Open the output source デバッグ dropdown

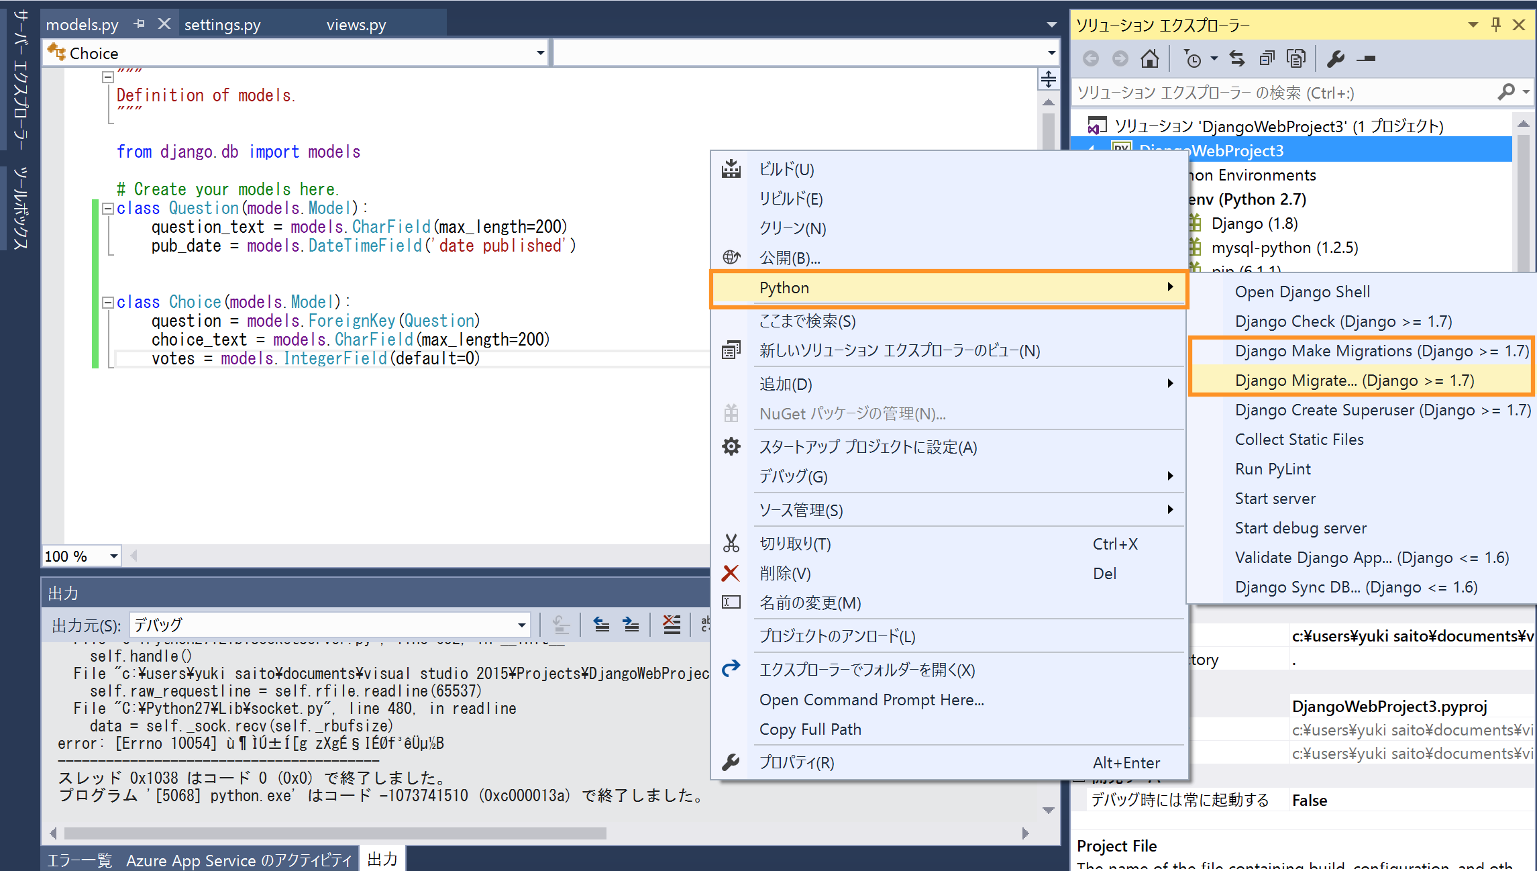point(521,625)
